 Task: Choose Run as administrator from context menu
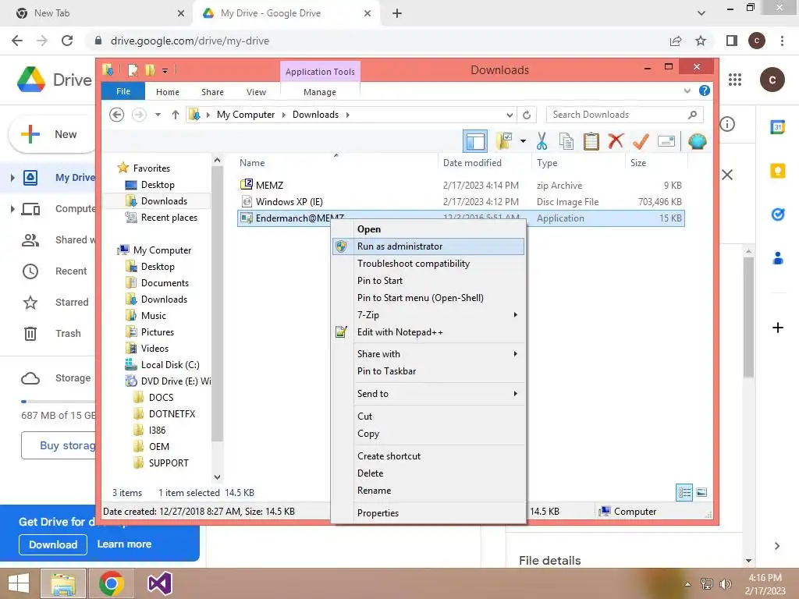[x=428, y=246]
